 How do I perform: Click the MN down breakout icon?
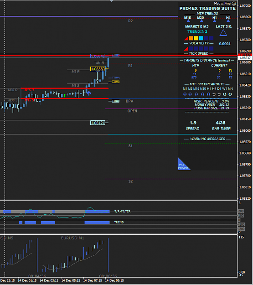(x=230, y=94)
